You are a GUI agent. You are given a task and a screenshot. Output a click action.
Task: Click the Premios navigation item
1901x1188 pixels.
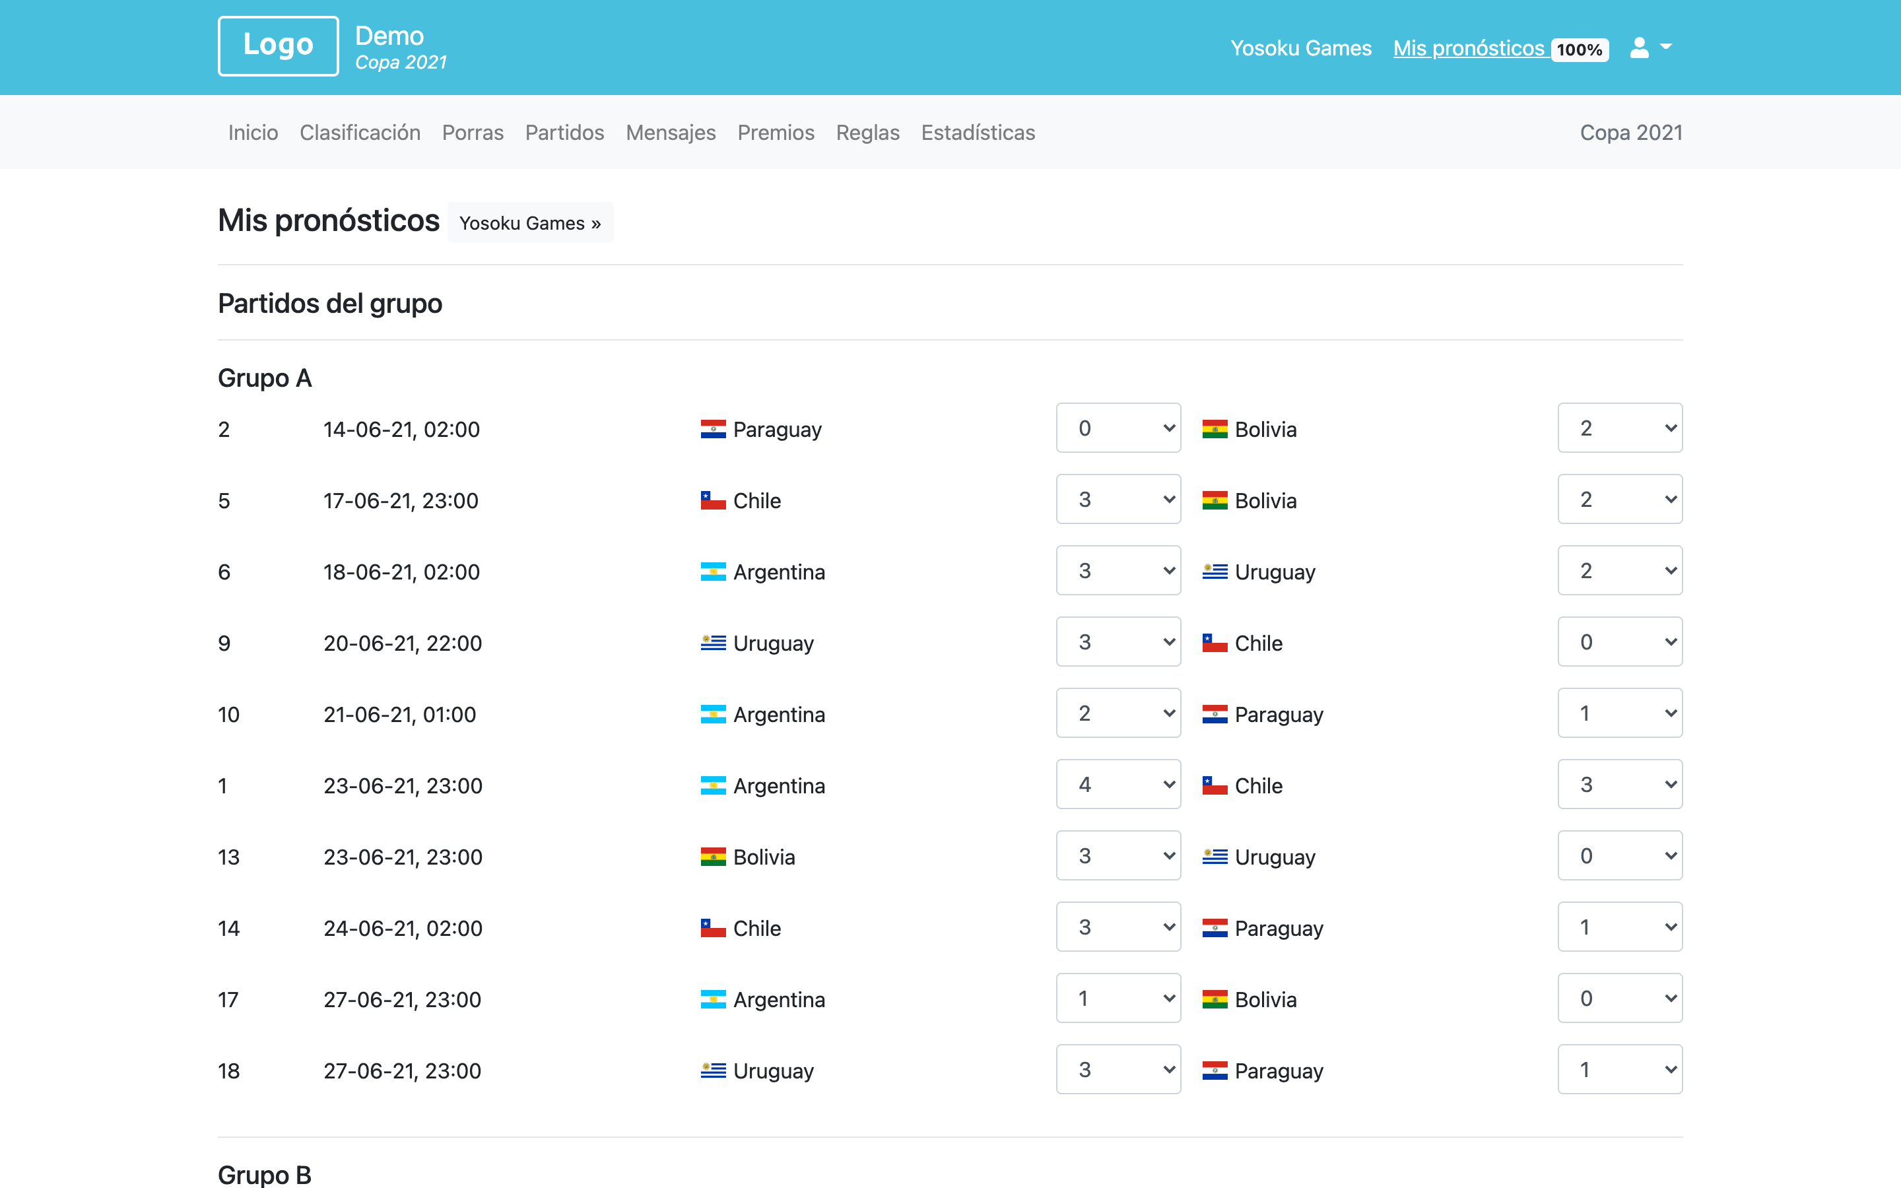[x=776, y=133]
